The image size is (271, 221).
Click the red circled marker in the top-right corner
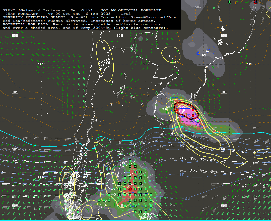(x=256, y=2)
